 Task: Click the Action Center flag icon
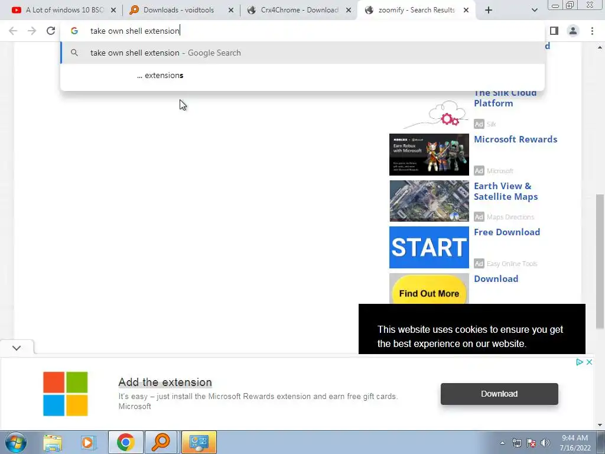click(x=531, y=443)
